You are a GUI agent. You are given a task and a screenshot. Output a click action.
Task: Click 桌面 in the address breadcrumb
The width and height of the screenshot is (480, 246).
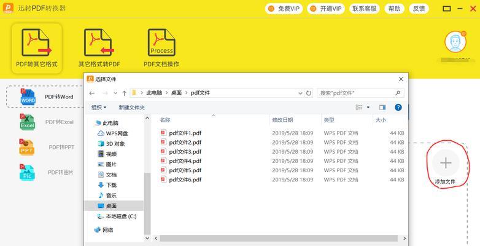point(176,93)
